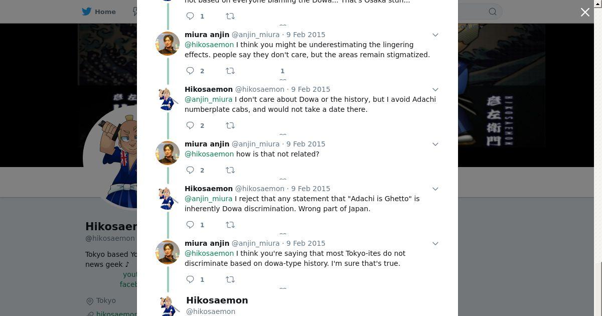Reply to 'how is that not related?' tweet
Image resolution: width=602 pixels, height=316 pixels.
[191, 170]
